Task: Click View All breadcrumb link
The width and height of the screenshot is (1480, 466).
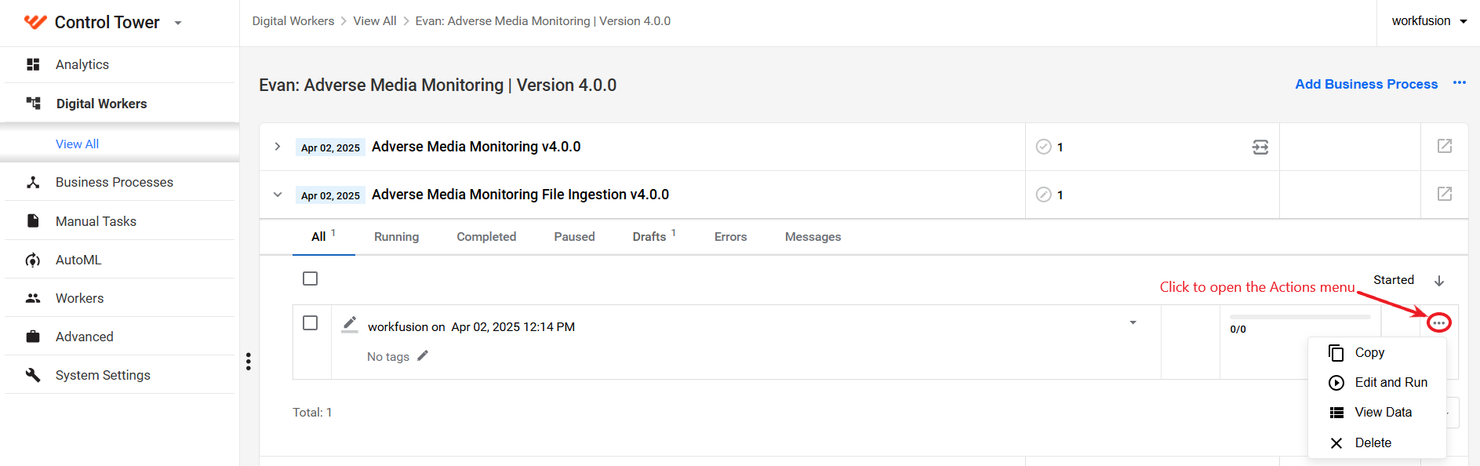Action: pyautogui.click(x=375, y=21)
